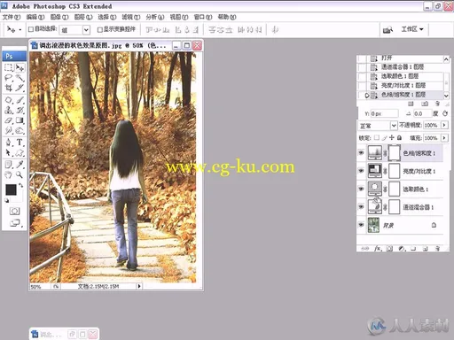
Task: Toggle Quick Mask mode
Action: coord(14,211)
